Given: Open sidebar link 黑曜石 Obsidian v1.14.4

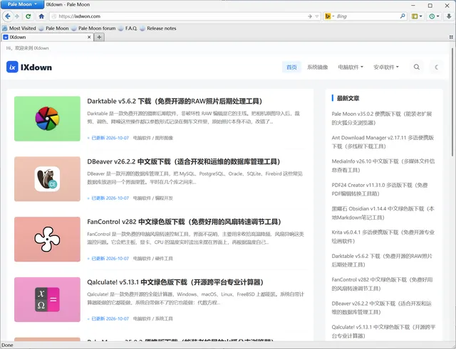Looking at the screenshot, I should 383,213.
